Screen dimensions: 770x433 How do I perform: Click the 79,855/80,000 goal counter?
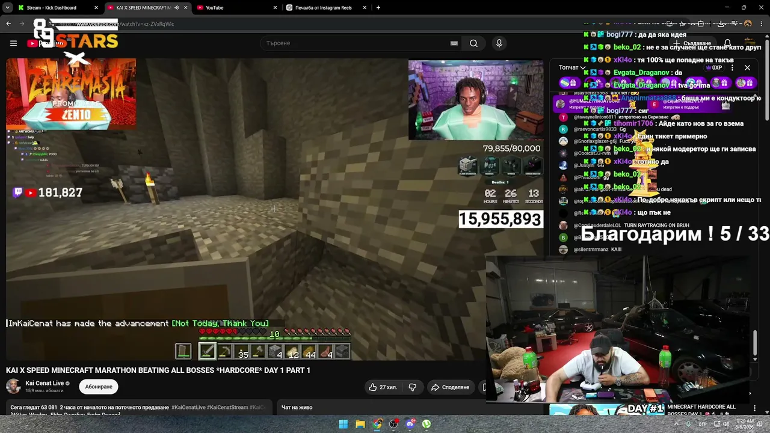point(511,149)
